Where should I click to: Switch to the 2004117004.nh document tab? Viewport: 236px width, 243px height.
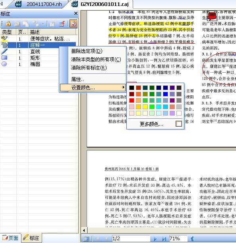coord(39,4)
